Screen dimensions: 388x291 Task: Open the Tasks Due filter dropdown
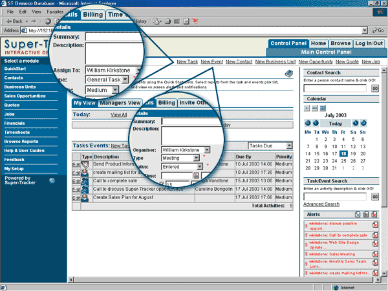pyautogui.click(x=289, y=145)
